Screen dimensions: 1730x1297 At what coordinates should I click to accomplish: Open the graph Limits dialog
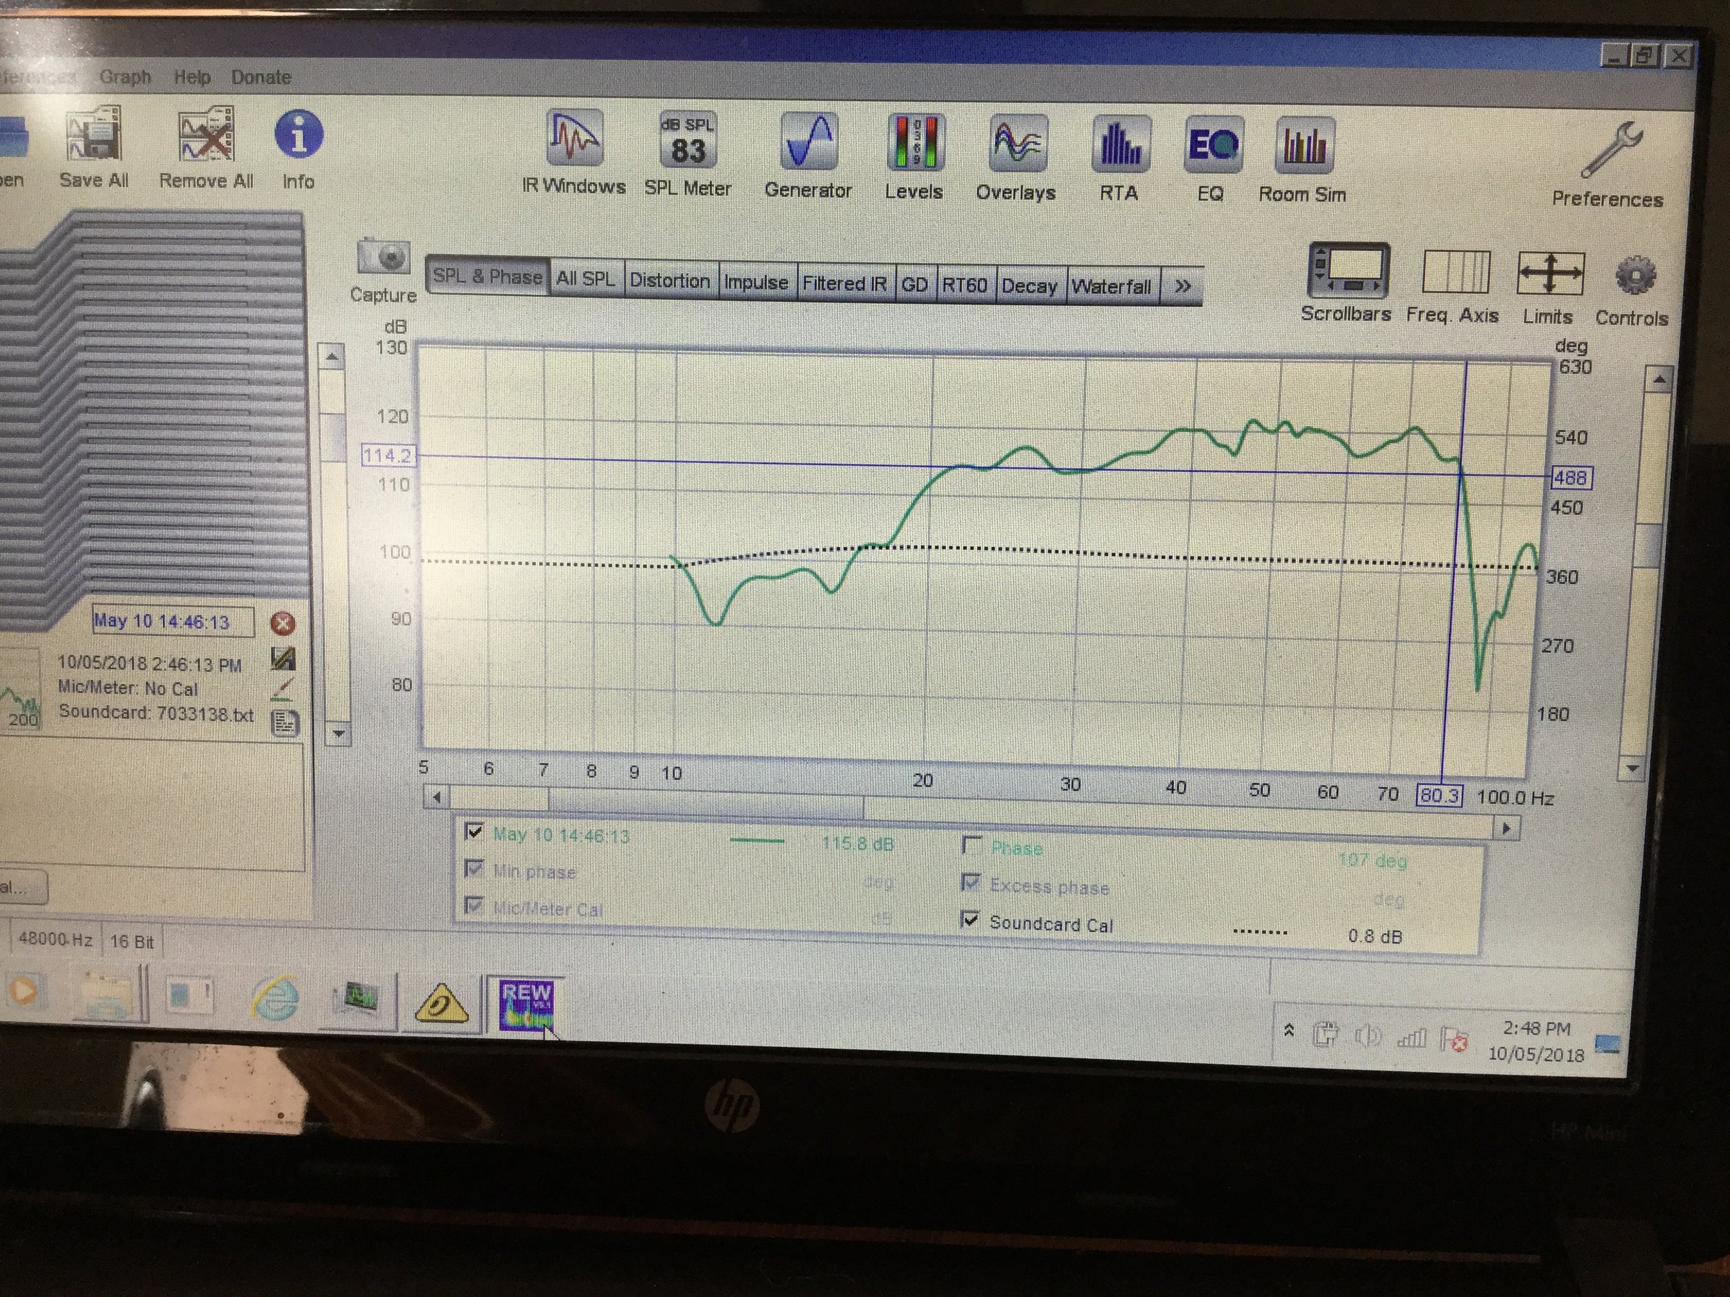(x=1550, y=274)
